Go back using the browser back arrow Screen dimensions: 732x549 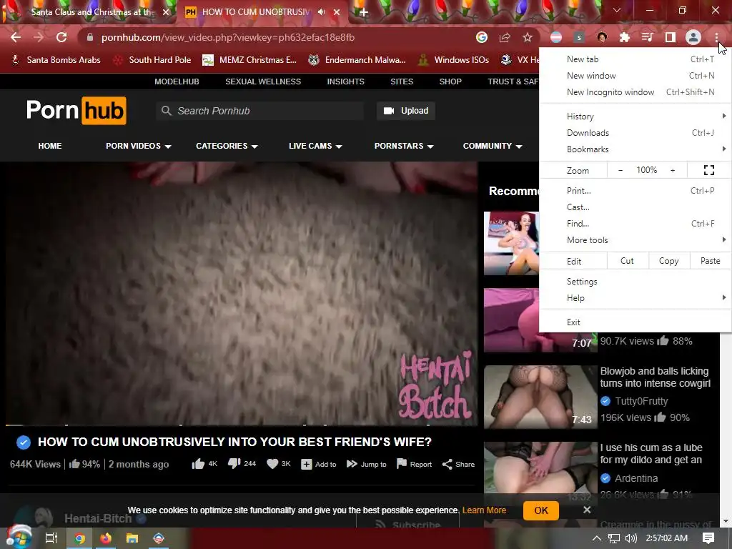pos(16,37)
